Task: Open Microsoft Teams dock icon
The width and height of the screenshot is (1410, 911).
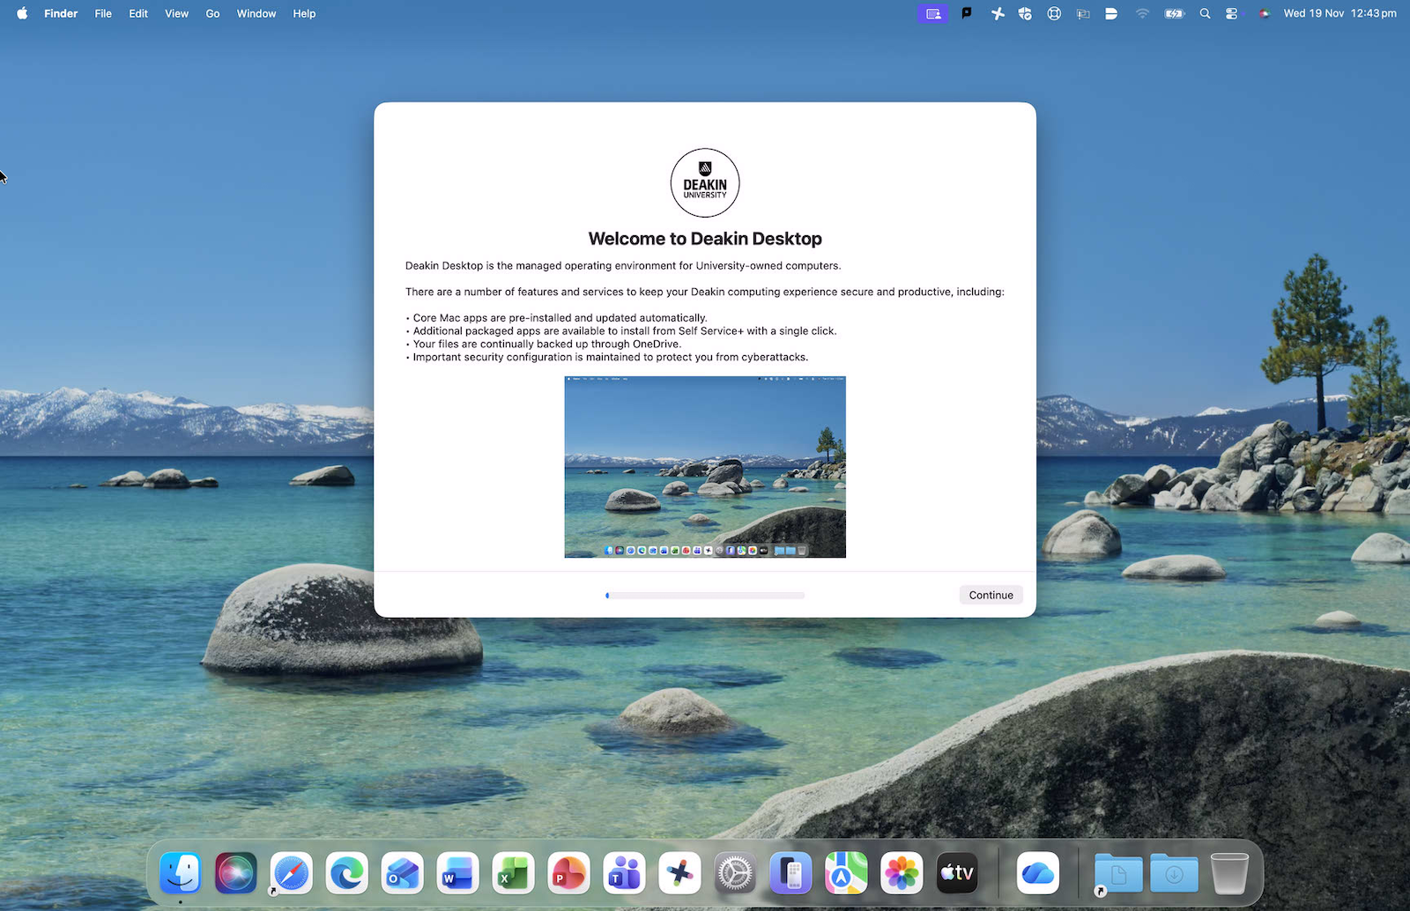Action: pos(624,874)
